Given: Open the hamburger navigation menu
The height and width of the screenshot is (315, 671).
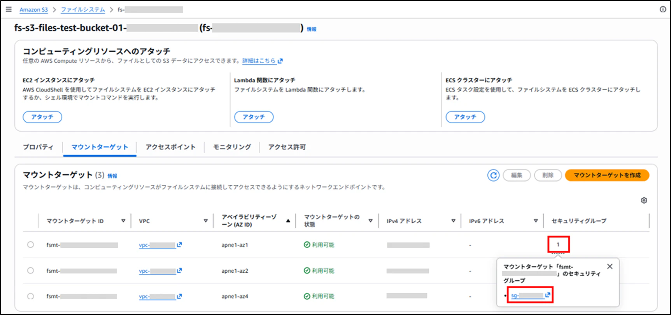Looking at the screenshot, I should click(9, 9).
